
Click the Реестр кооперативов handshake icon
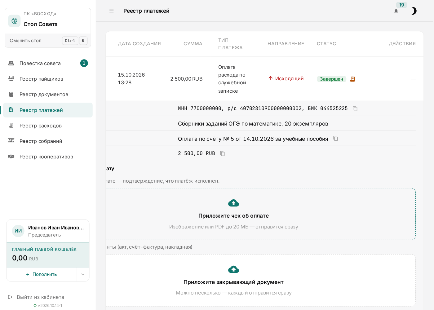point(11,157)
